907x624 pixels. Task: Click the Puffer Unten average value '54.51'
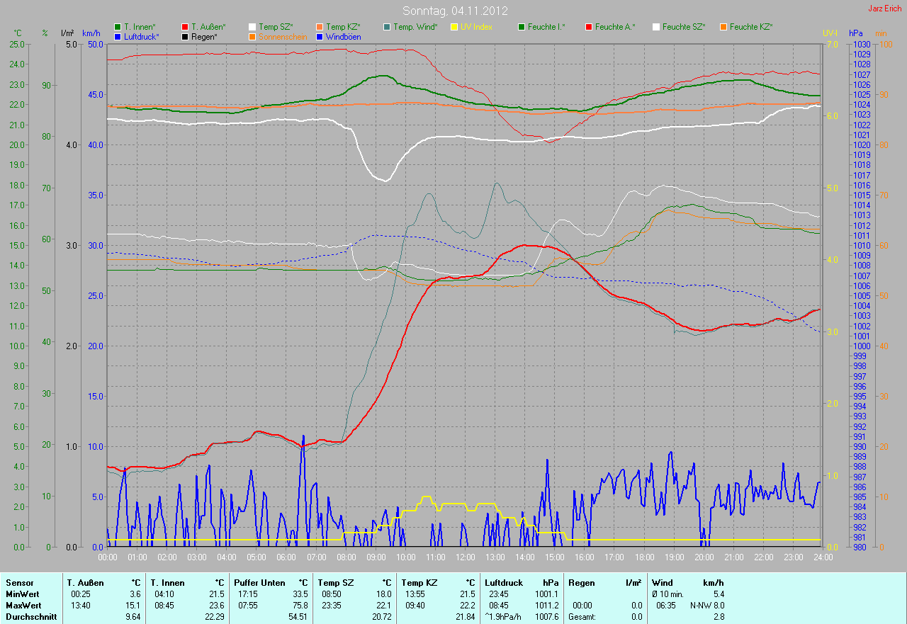tap(298, 617)
